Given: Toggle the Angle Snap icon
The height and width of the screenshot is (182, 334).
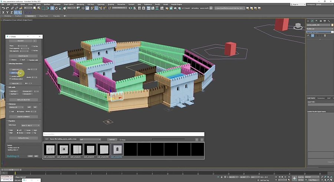Looking at the screenshot, I should (x=96, y=8).
